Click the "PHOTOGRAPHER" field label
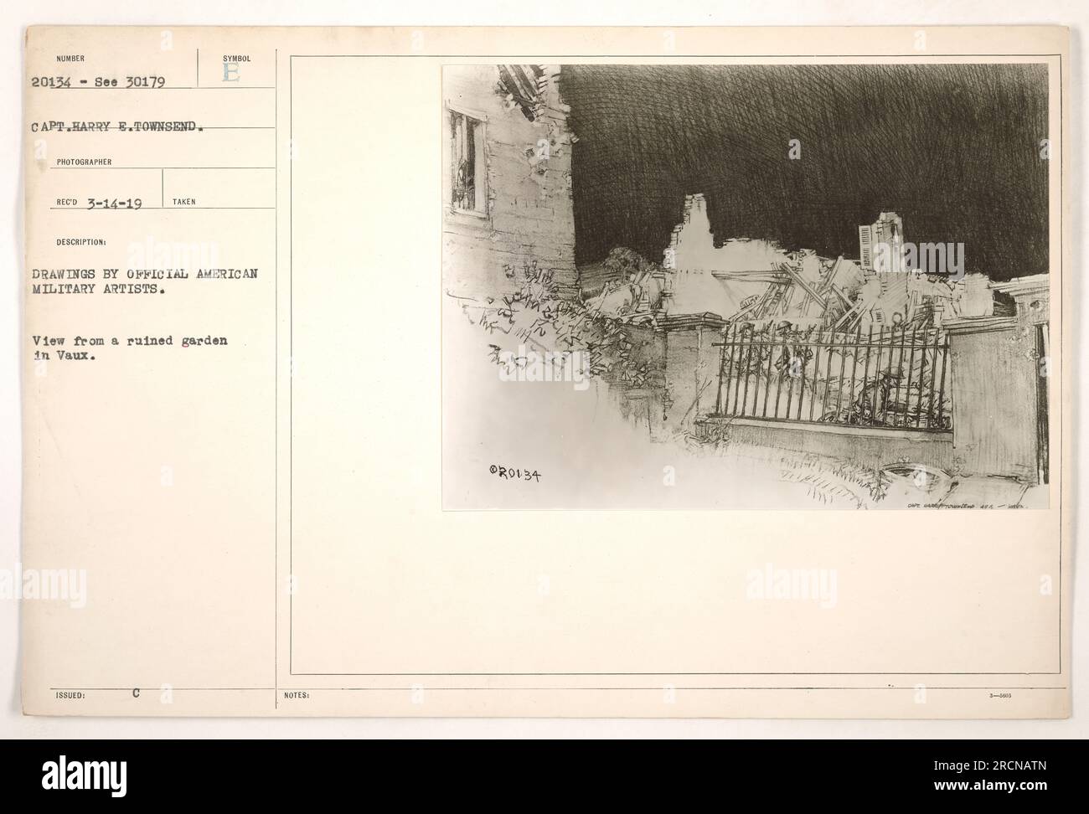Image resolution: width=1089 pixels, height=814 pixels. [84, 162]
